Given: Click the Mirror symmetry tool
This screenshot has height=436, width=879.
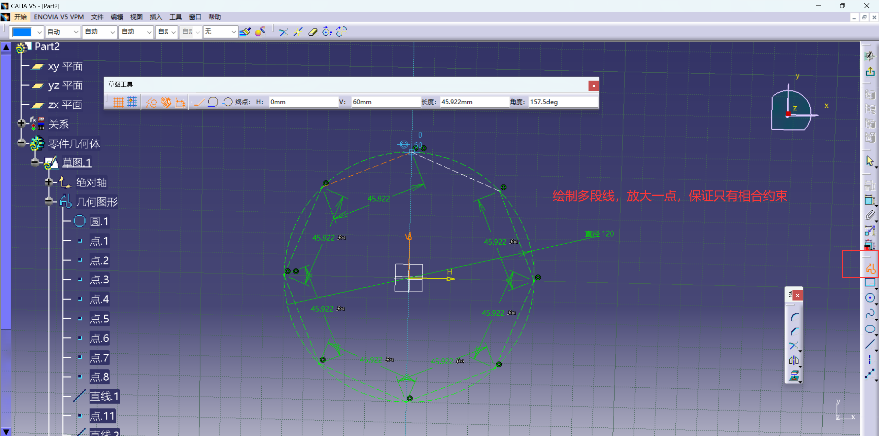Looking at the screenshot, I should [x=794, y=360].
